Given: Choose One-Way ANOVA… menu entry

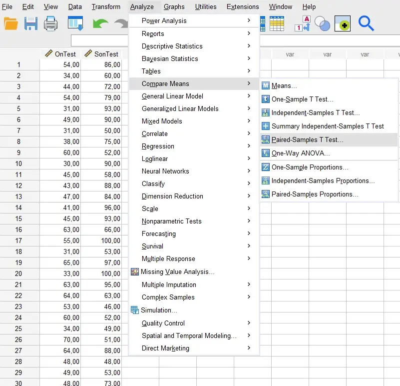Looking at the screenshot, I should pyautogui.click(x=329, y=153).
